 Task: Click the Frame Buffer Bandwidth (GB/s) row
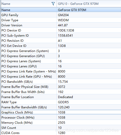61,107
